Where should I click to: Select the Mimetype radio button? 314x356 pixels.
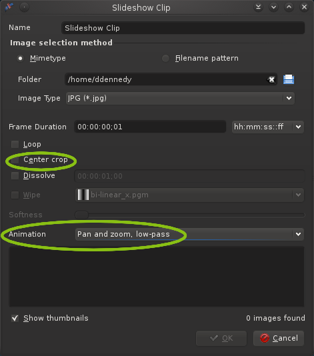click(20, 59)
